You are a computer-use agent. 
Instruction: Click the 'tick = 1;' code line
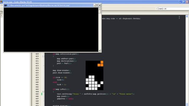pos(61,85)
